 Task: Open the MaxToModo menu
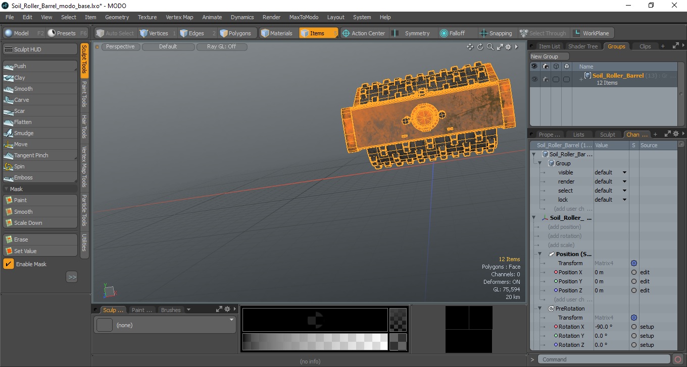(304, 17)
